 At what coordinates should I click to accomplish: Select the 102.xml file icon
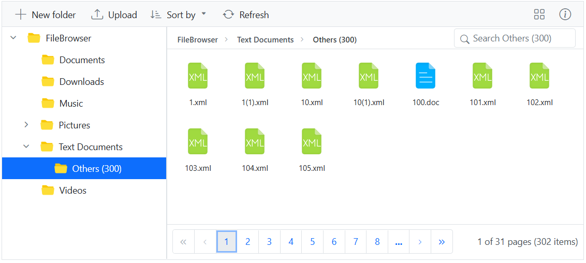[x=539, y=76]
